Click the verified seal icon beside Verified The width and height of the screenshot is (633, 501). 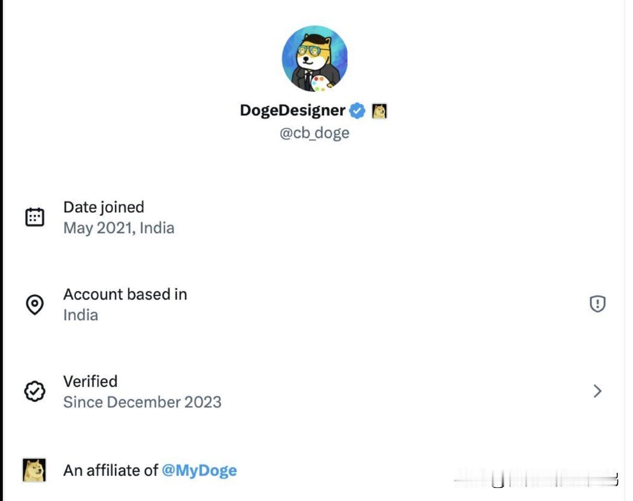point(35,391)
